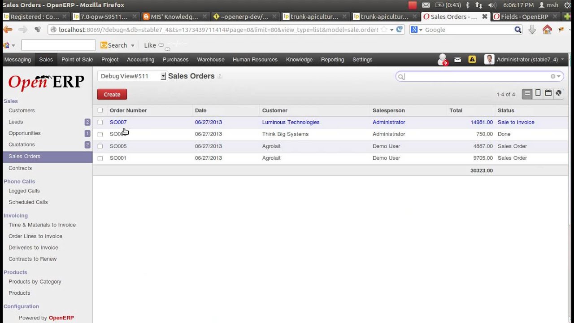Click the browser address bar URL
Image resolution: width=574 pixels, height=323 pixels.
218,30
